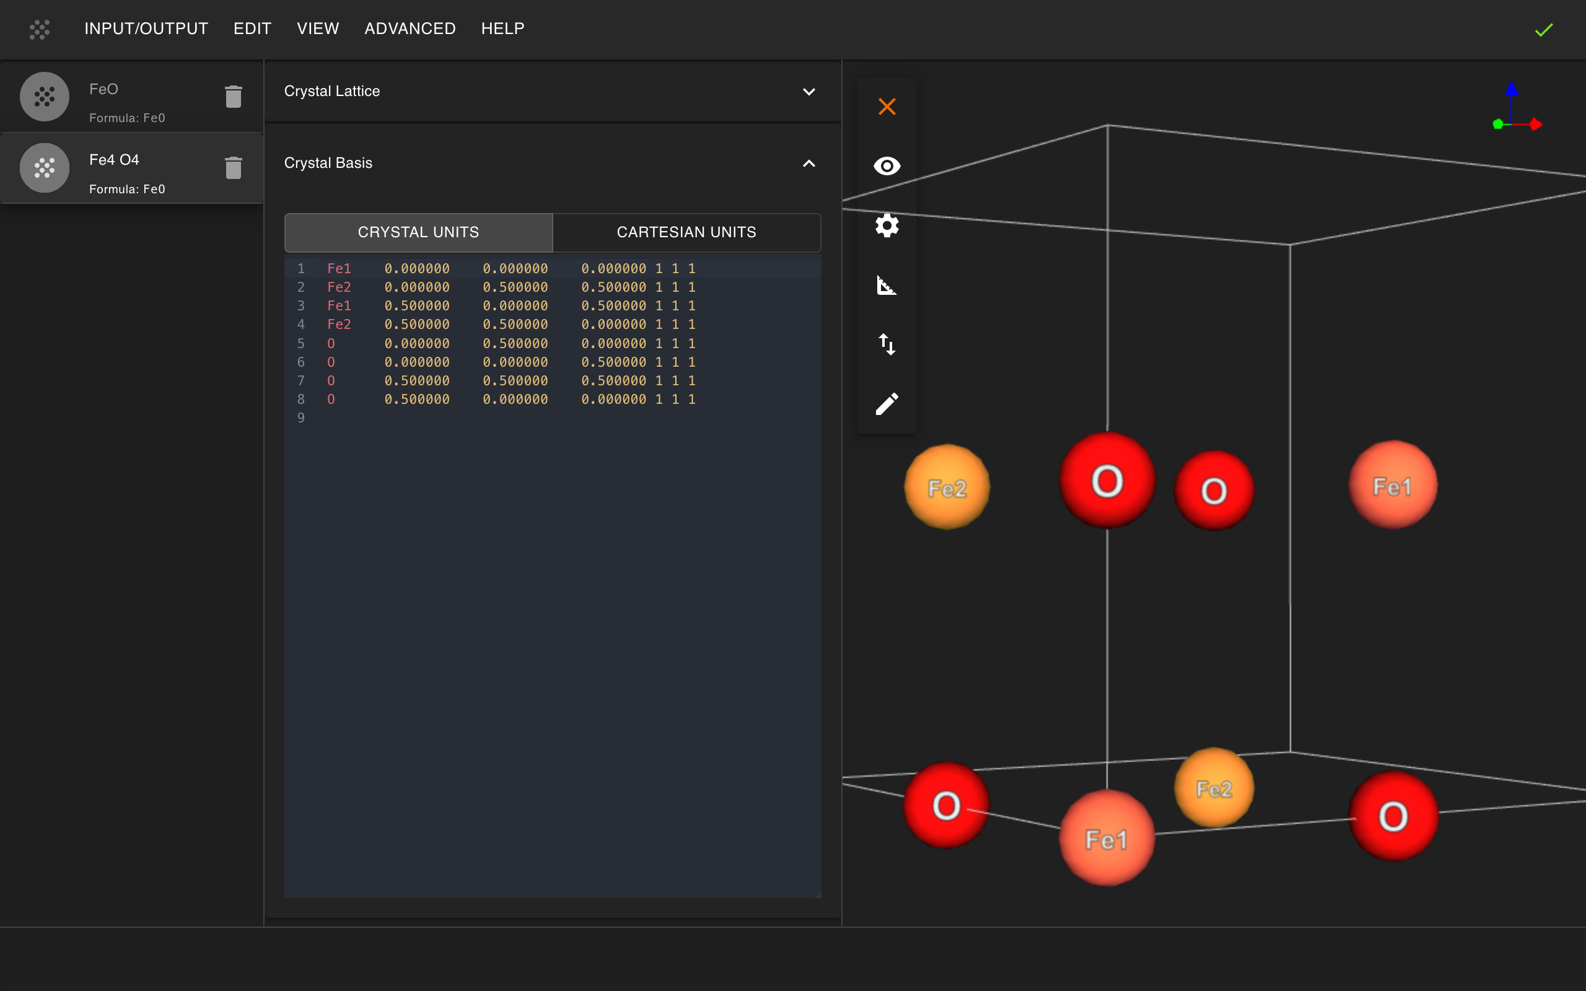1586x991 pixels.
Task: Delete the FeO material with trash icon
Action: click(x=234, y=97)
